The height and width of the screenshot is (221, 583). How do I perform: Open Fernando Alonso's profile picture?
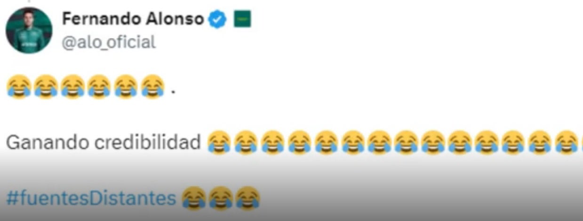point(29,30)
